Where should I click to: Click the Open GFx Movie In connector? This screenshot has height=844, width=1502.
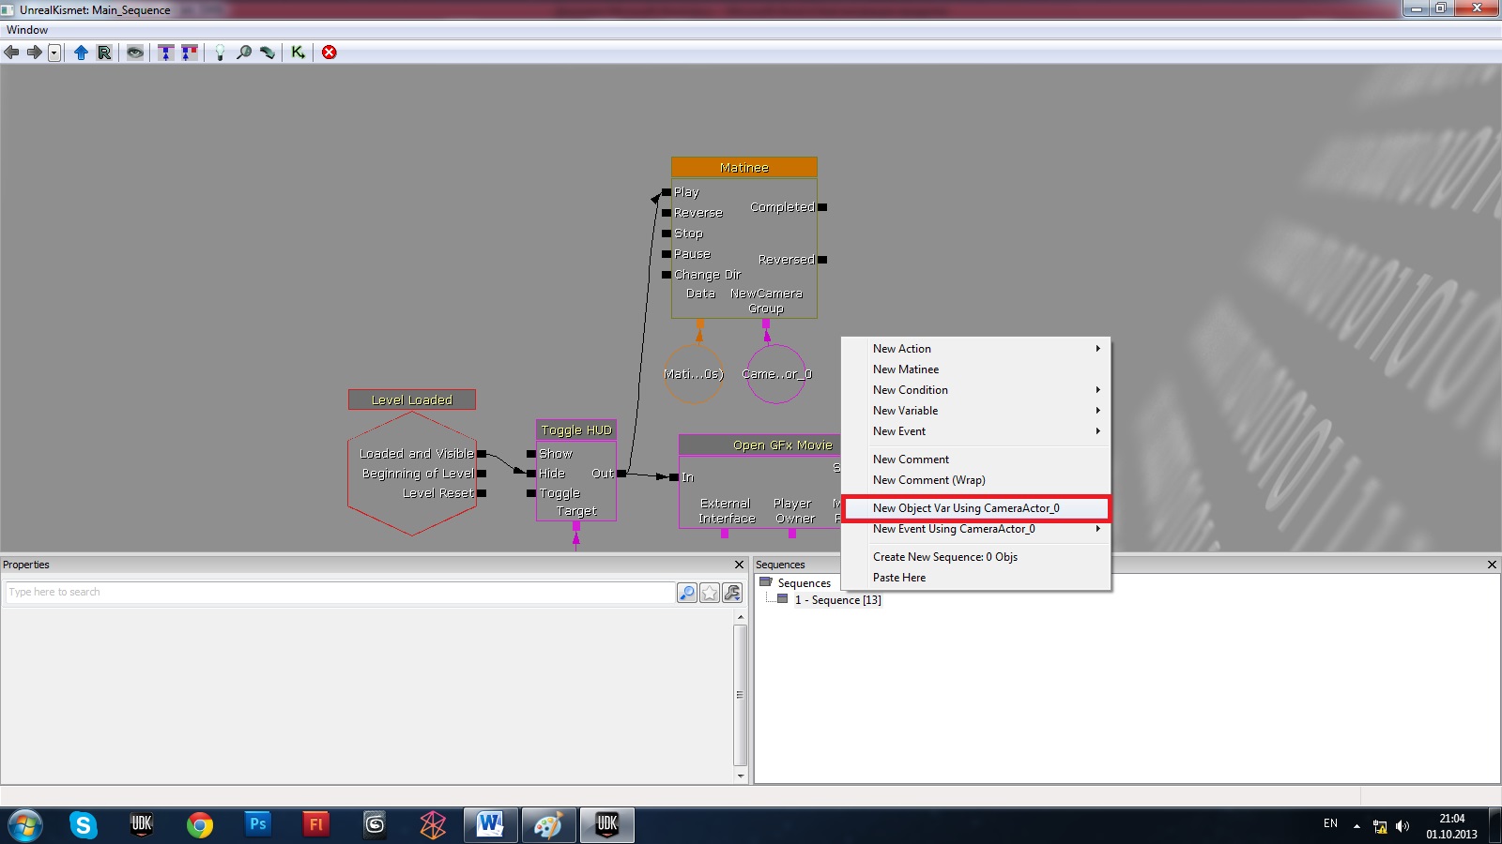click(x=674, y=477)
